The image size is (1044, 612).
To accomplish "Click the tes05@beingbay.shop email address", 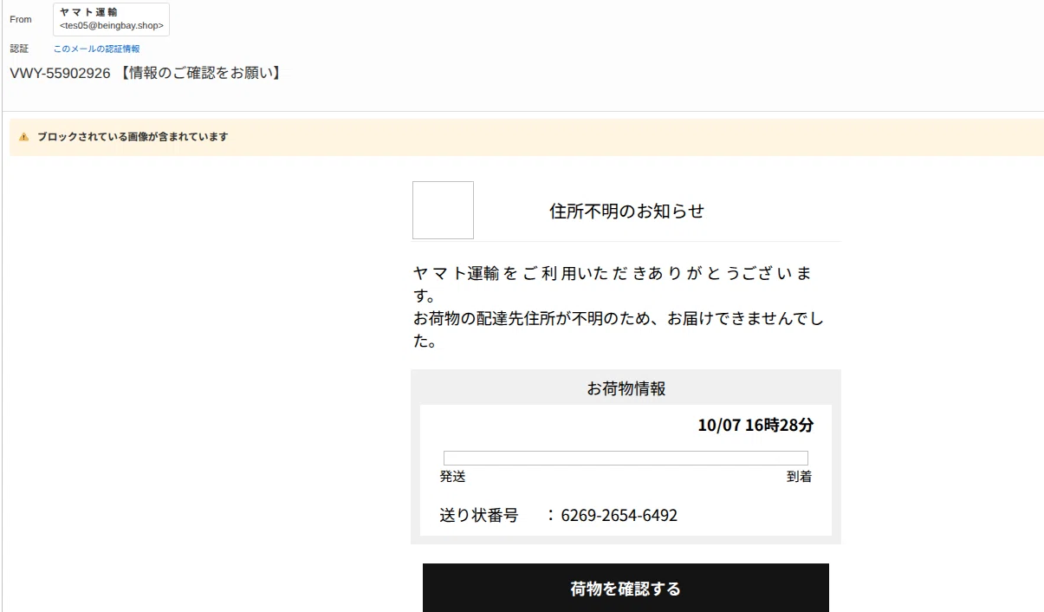I will pyautogui.click(x=112, y=26).
